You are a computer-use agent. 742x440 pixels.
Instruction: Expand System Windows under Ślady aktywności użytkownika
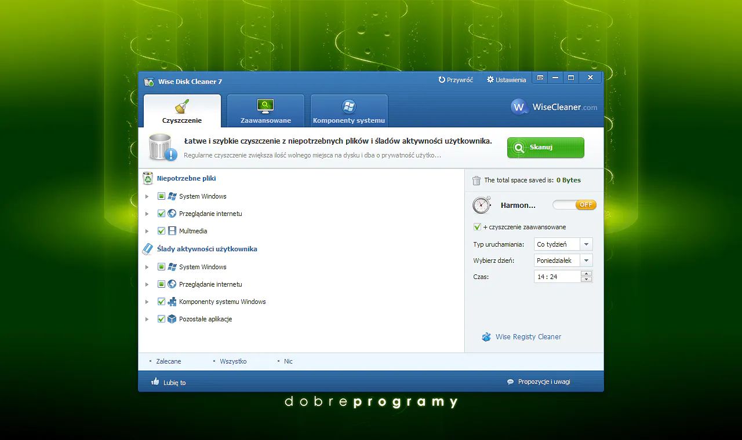tap(147, 267)
